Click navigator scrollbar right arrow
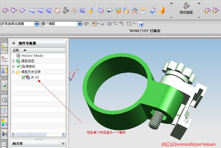Viewport: 221px width, 148px height. point(63,134)
